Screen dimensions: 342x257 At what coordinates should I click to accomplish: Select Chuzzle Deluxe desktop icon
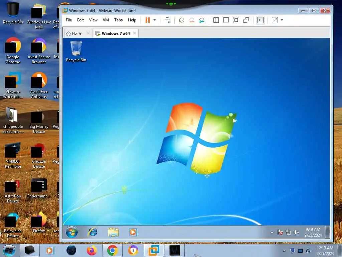[x=39, y=156]
